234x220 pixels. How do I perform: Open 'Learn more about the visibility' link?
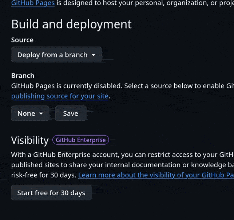pos(156,175)
